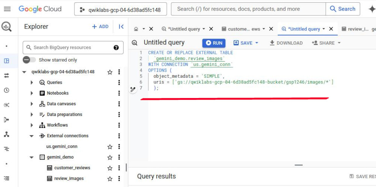Click the BigQuery product icon
The width and height of the screenshot is (376, 187).
pyautogui.click(x=6, y=26)
